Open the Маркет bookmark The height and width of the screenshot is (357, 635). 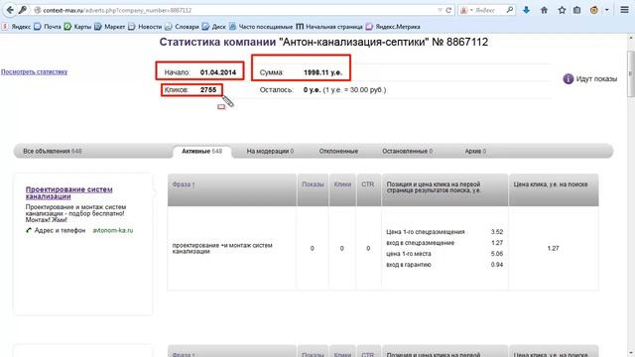pos(110,27)
